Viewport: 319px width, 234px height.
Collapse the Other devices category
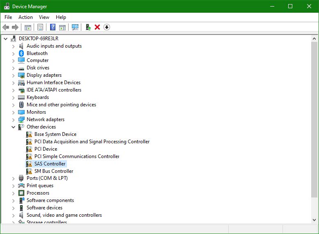[x=14, y=127]
